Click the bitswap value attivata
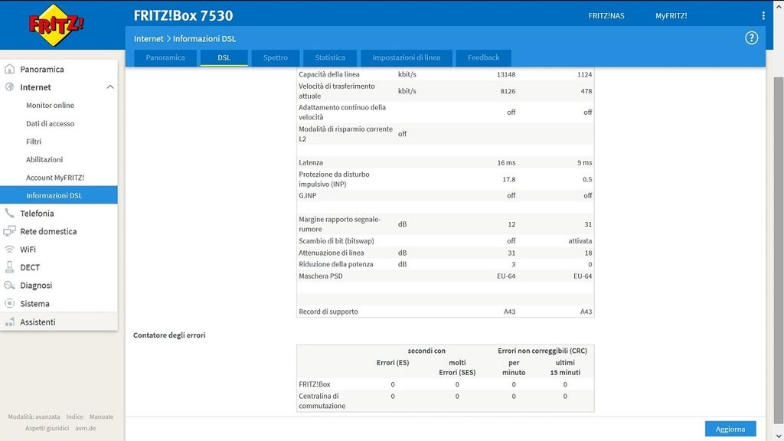The width and height of the screenshot is (784, 441). click(580, 241)
